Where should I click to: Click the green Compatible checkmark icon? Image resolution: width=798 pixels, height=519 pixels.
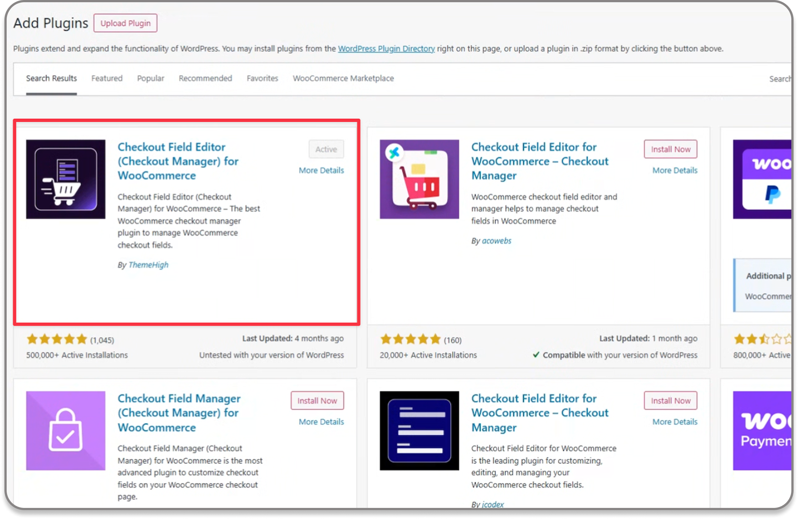536,355
